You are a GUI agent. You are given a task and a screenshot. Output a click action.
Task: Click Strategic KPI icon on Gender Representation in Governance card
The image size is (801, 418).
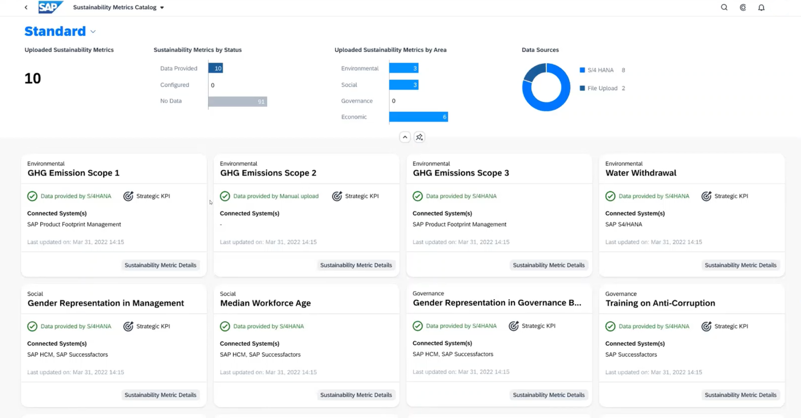[514, 326]
